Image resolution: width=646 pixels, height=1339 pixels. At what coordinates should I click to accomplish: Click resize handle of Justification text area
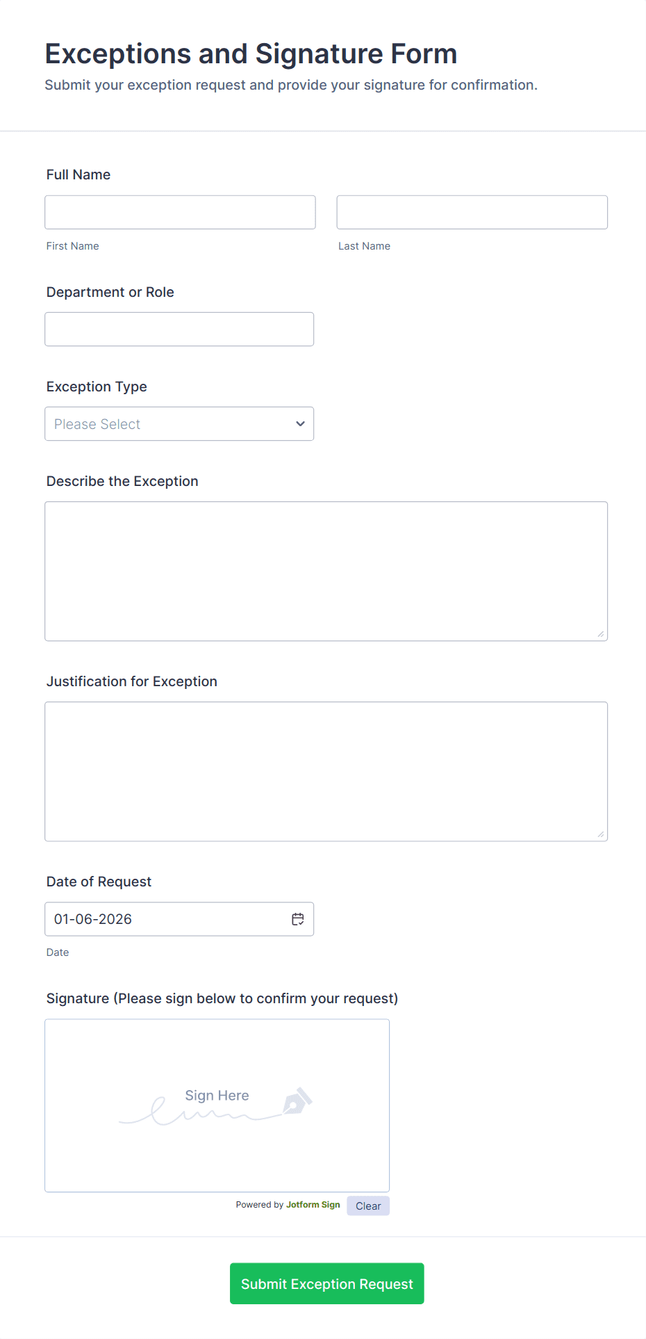point(601,834)
